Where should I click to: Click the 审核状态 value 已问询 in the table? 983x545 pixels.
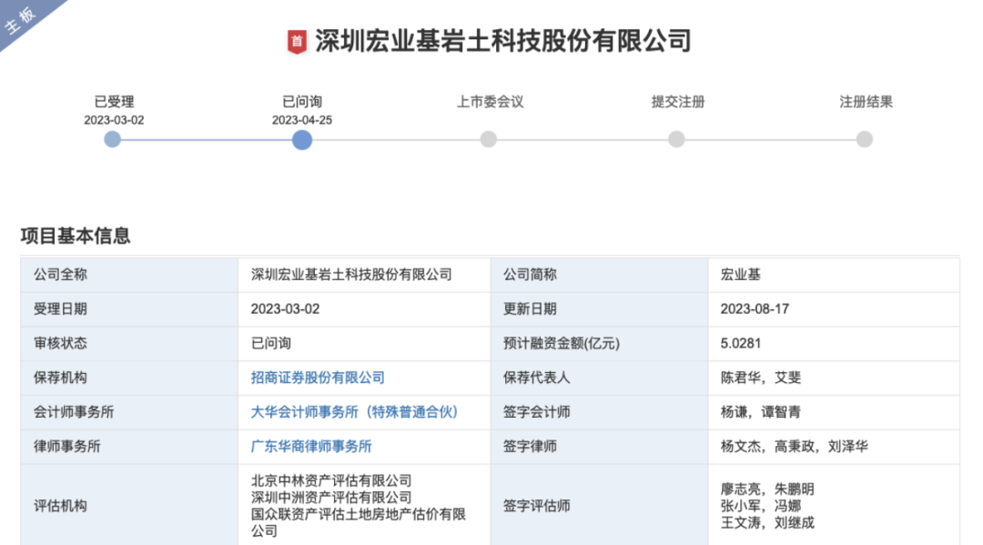(x=271, y=344)
